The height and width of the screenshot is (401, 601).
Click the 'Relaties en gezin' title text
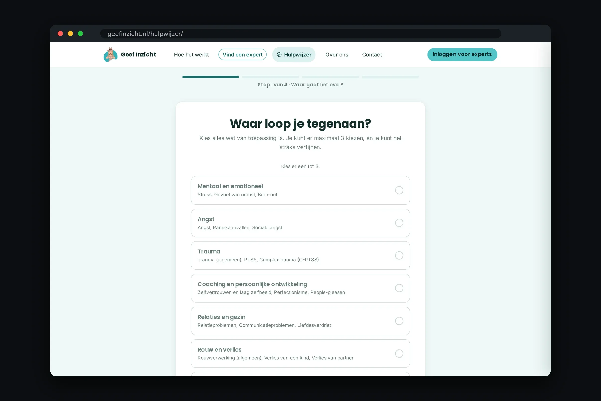(221, 317)
